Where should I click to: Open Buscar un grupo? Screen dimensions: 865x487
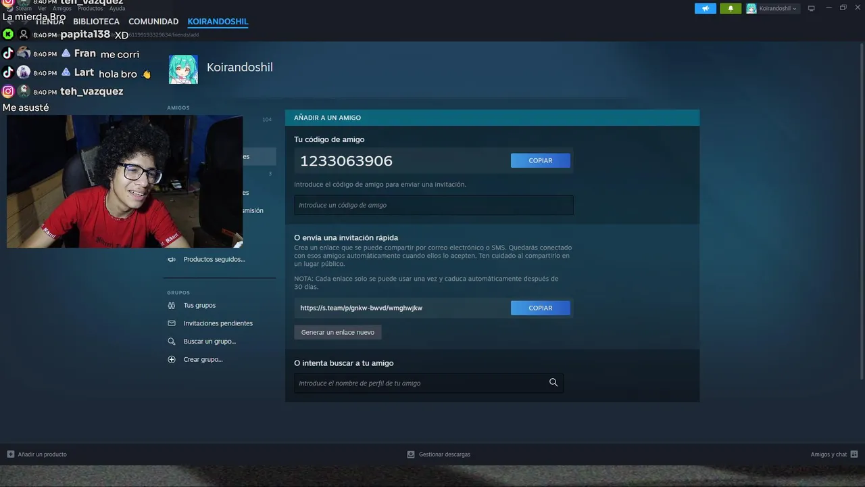coord(209,342)
